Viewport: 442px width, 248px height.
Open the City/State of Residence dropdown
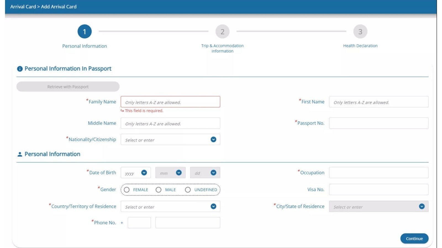pyautogui.click(x=421, y=206)
